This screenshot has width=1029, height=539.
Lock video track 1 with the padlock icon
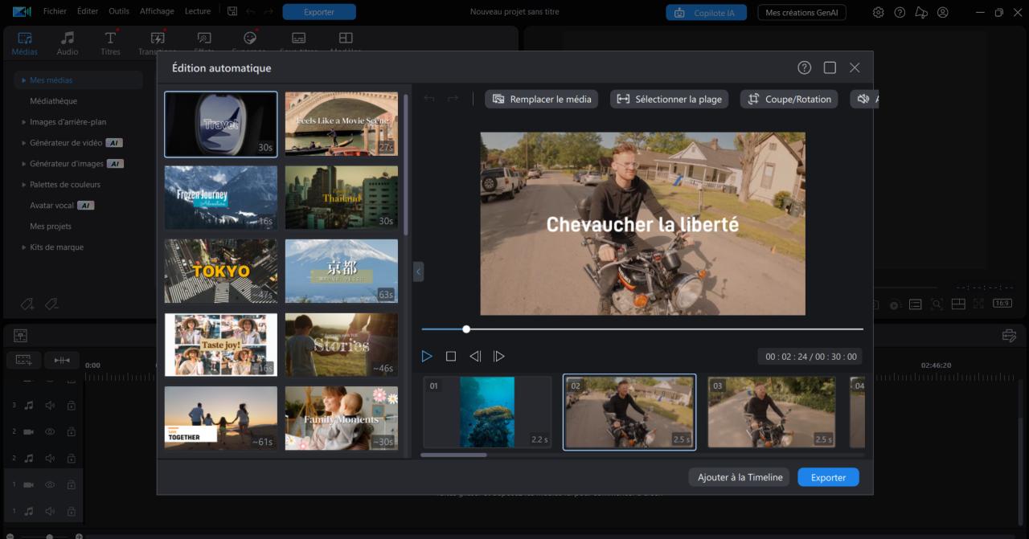(x=70, y=484)
